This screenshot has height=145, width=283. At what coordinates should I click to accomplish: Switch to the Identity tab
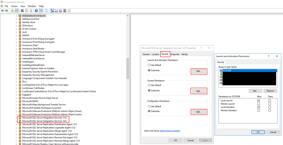click(x=185, y=54)
